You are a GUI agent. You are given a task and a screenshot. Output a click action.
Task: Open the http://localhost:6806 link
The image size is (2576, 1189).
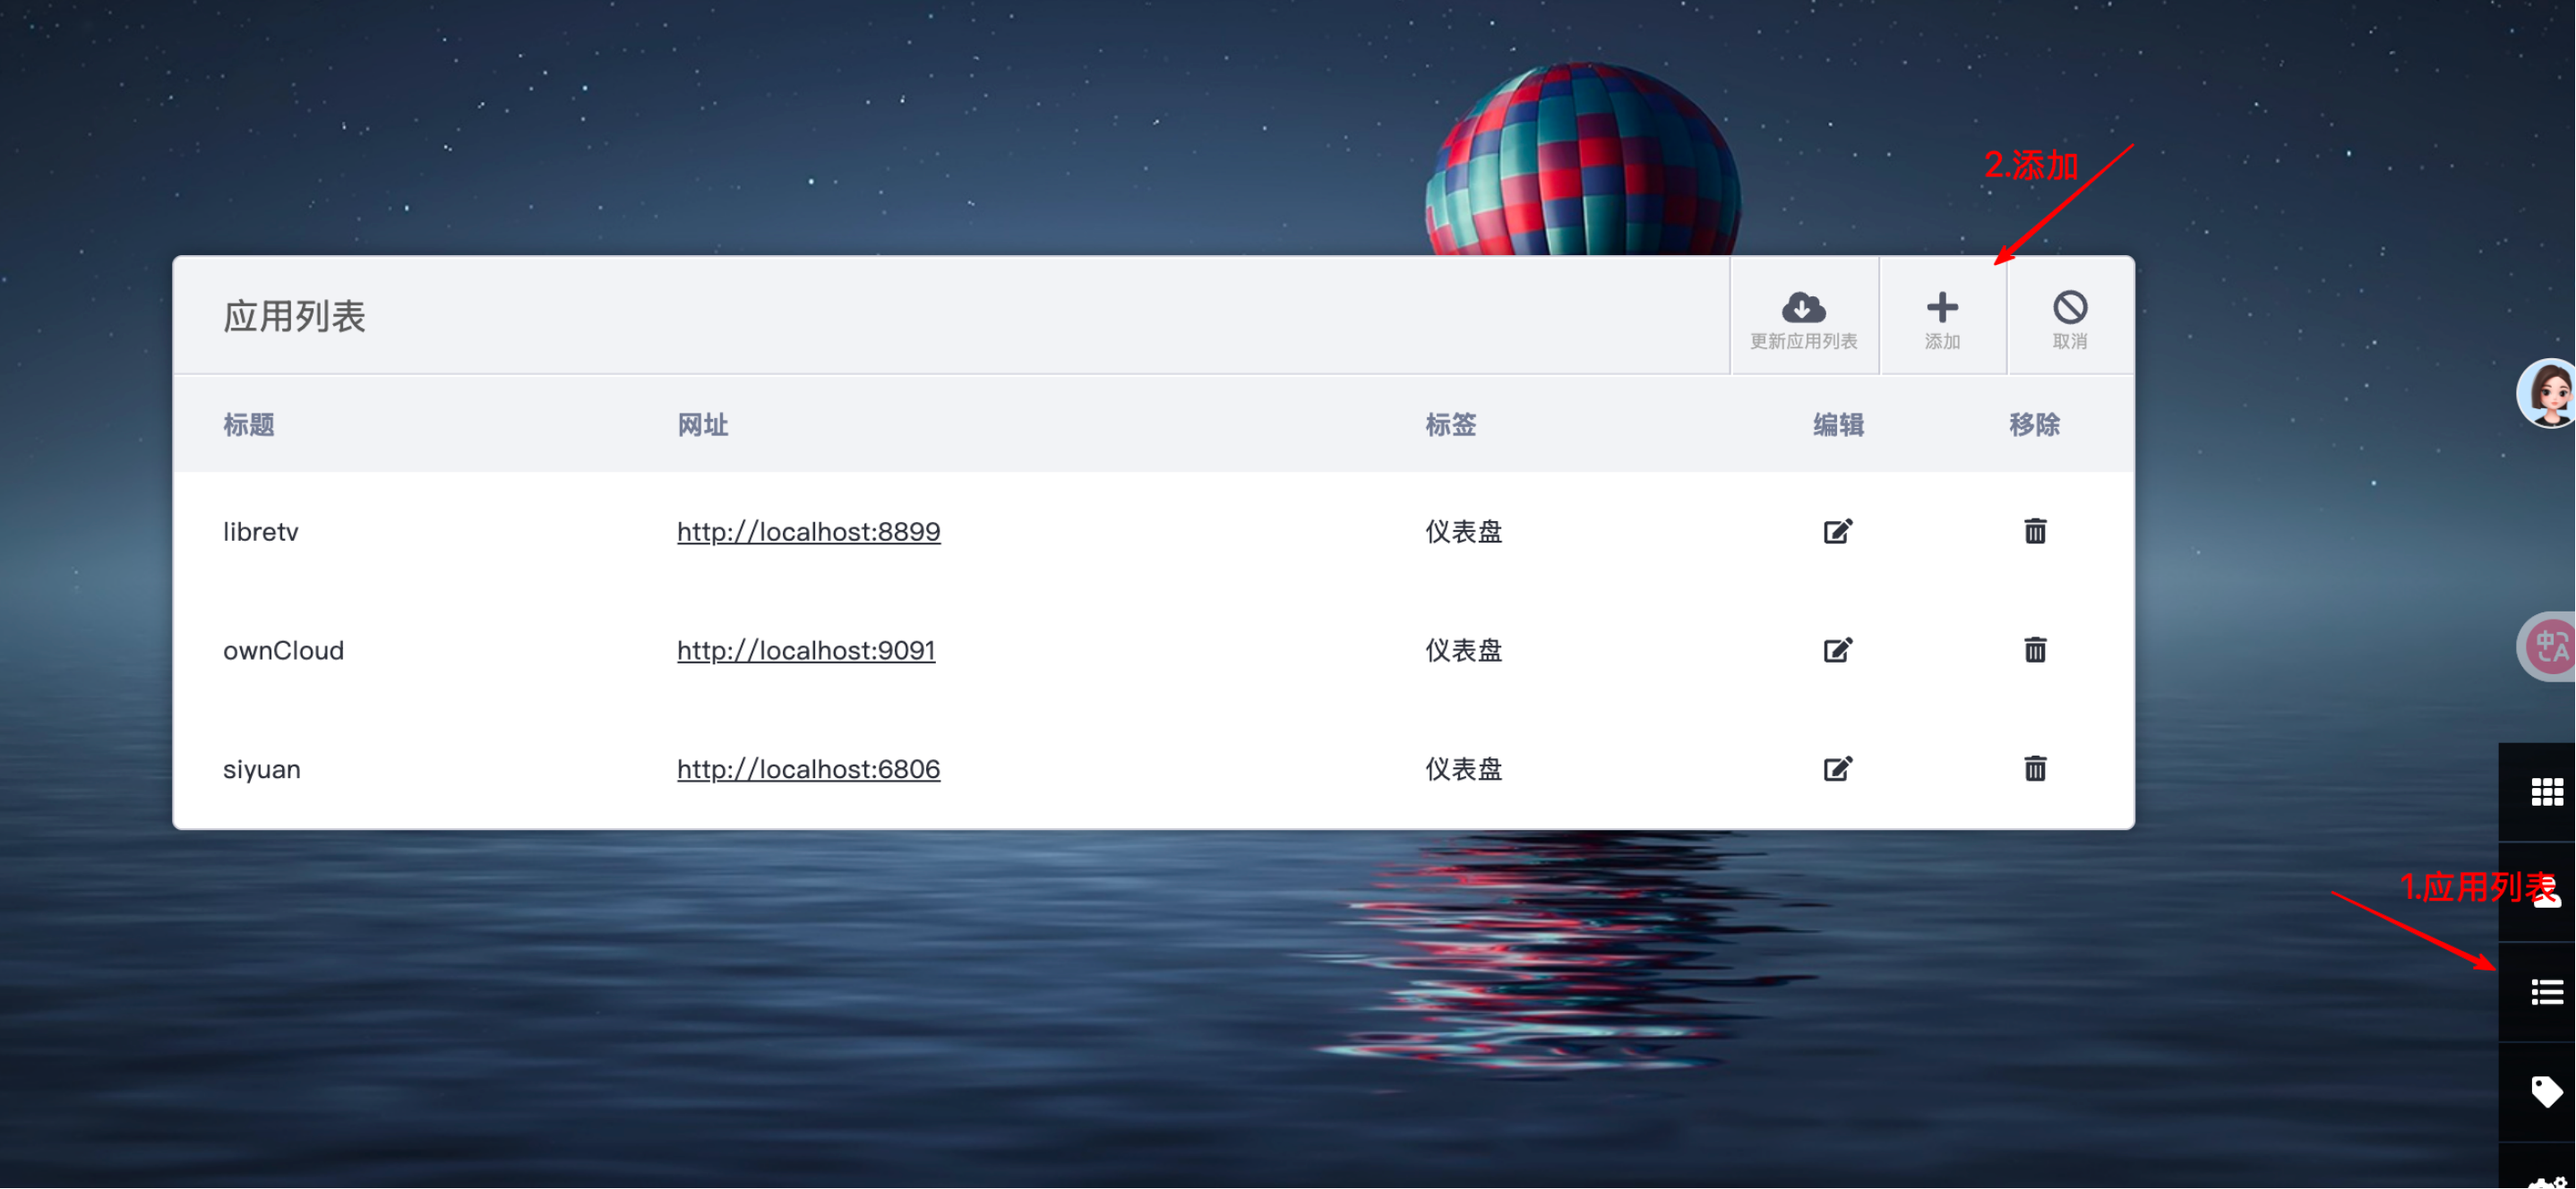[808, 769]
